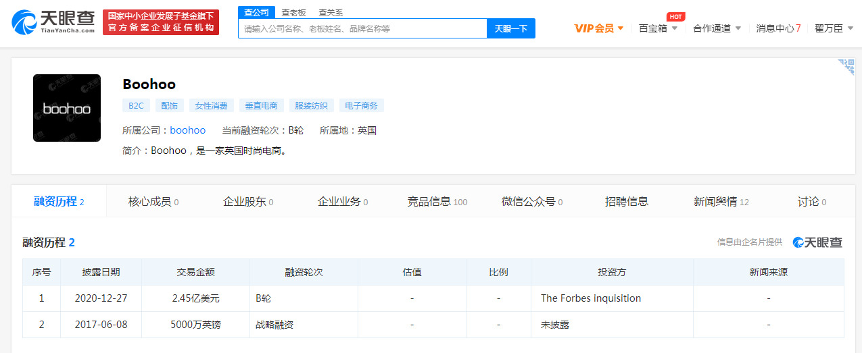Click TianYanCha logo beside data provider note
This screenshot has width=862, height=353.
pos(817,242)
